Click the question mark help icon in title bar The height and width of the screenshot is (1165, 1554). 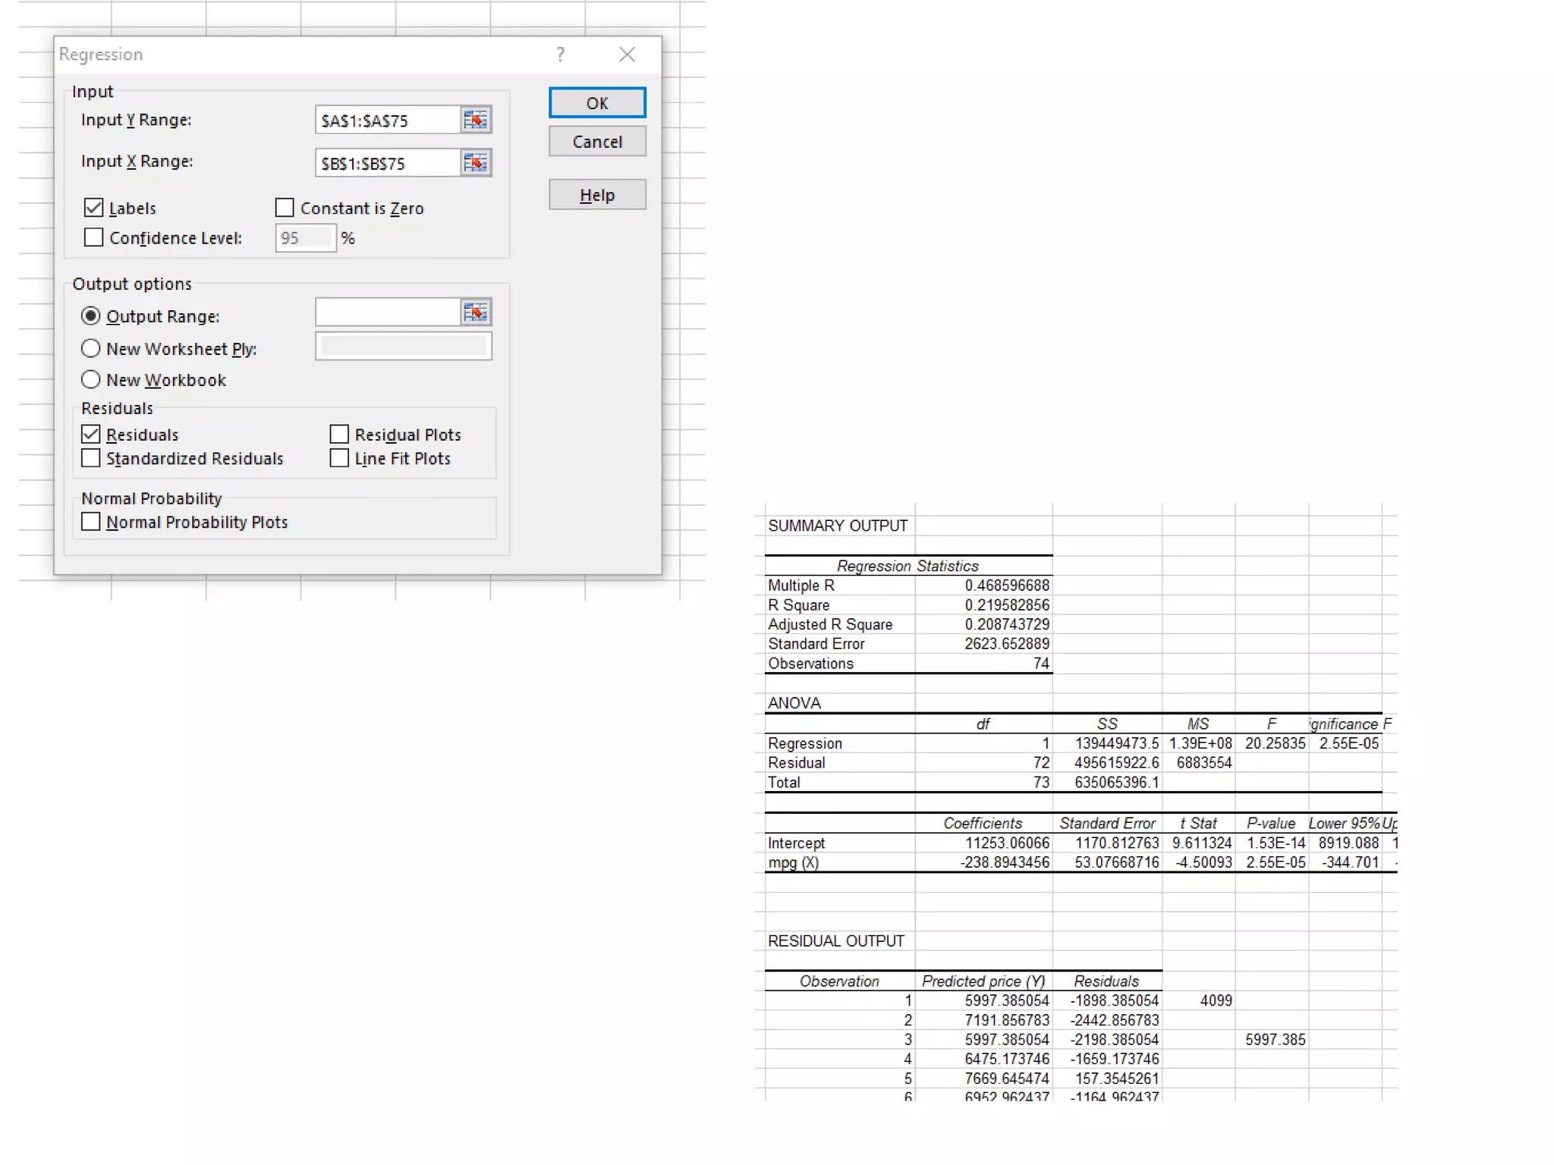coord(560,55)
